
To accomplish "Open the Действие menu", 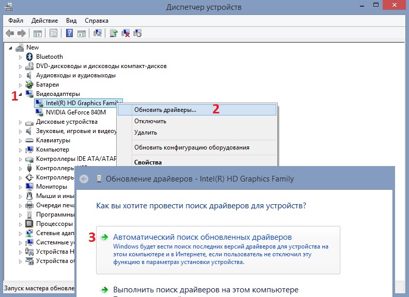I will 44,21.
